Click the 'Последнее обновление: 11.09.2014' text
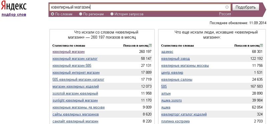This screenshot has width=267, height=124. [x=238, y=23]
